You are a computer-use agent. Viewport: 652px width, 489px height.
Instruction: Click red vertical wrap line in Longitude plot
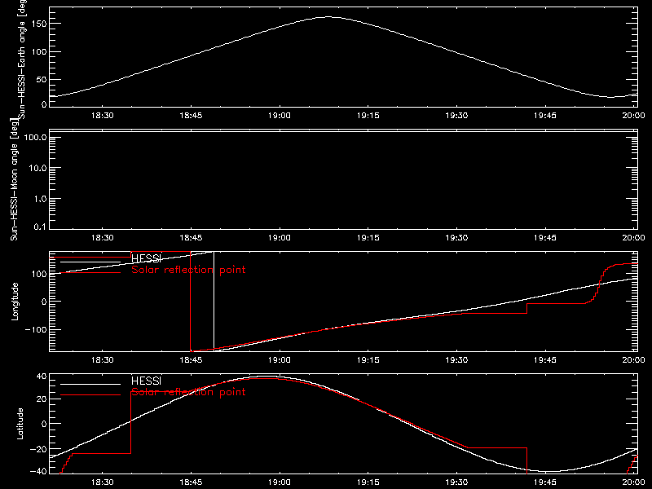[x=191, y=302]
